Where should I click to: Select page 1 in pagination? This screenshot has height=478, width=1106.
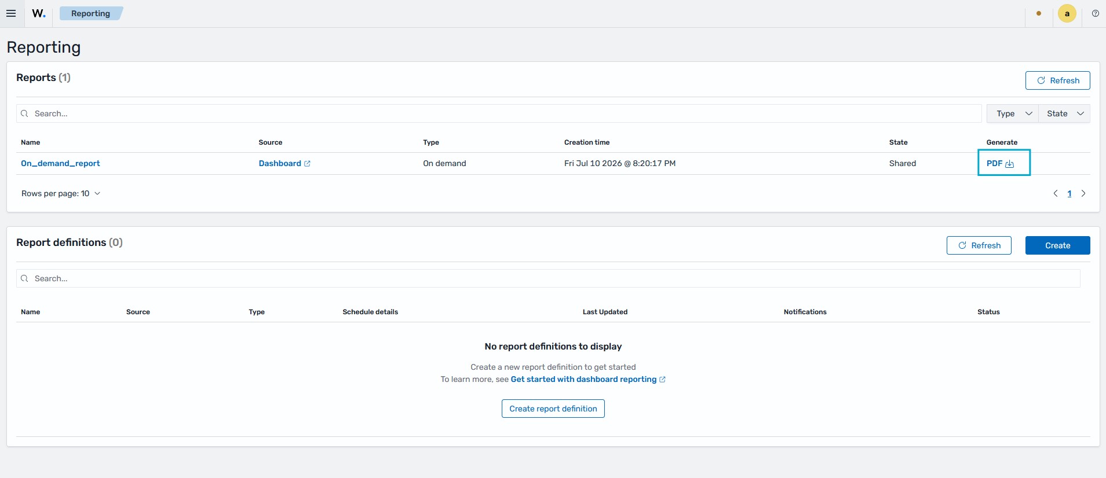[1070, 193]
